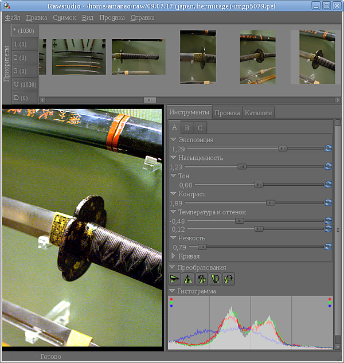Screen dimensions: 344x363
Task: Select settings snapshot tab B
Action: click(x=187, y=128)
